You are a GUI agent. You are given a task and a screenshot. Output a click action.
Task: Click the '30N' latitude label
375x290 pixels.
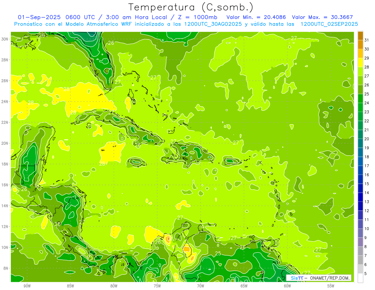[x=5, y=39]
